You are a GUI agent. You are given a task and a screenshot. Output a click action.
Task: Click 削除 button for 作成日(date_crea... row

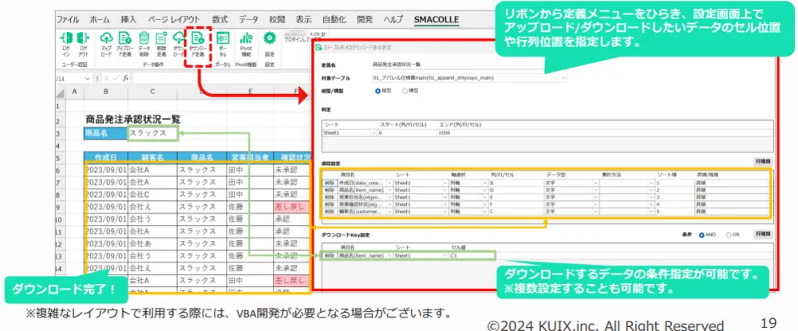click(x=329, y=182)
